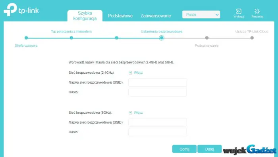Click the Sieć bezprzewodowa (2.4GHz) label
Viewport: 278px width, 157px height.
click(x=91, y=73)
